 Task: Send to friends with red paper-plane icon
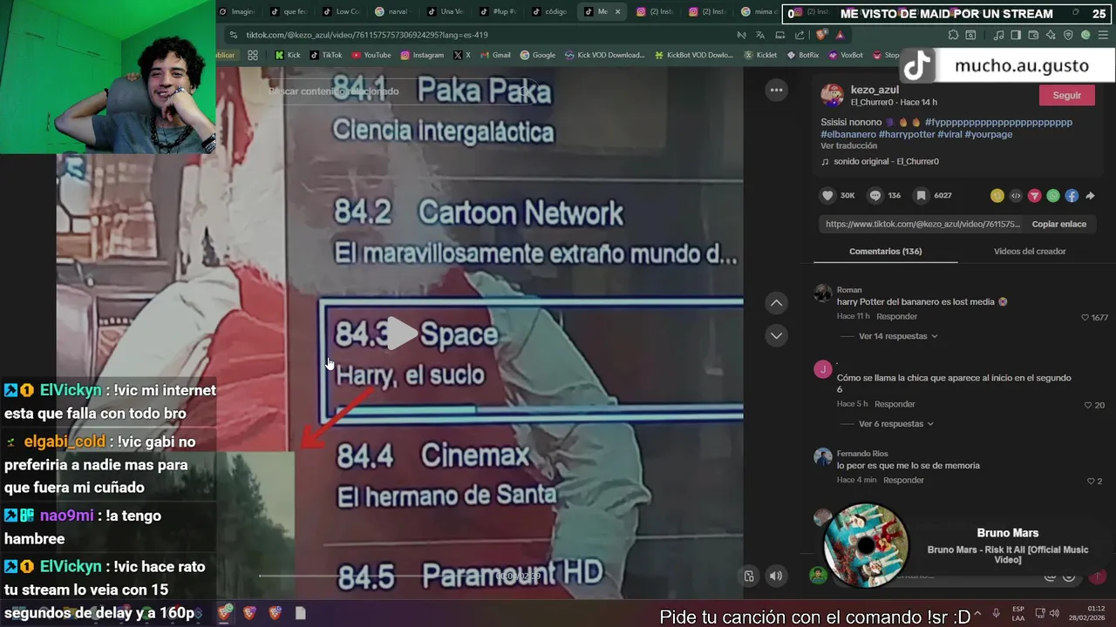(1034, 196)
